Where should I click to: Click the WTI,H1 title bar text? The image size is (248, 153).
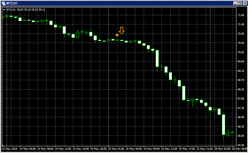pyautogui.click(x=12, y=3)
